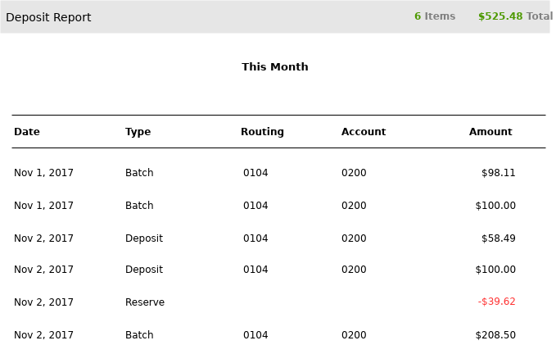Sort by the Amount column header
This screenshot has height=345, width=556.
pos(490,132)
